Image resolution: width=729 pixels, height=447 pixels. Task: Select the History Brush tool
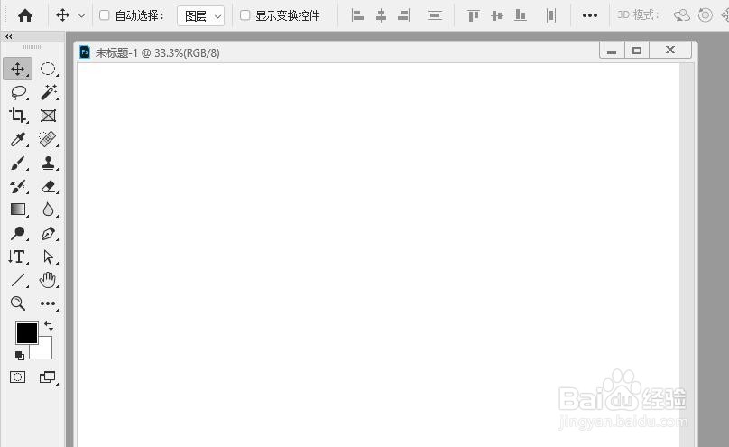coord(18,187)
